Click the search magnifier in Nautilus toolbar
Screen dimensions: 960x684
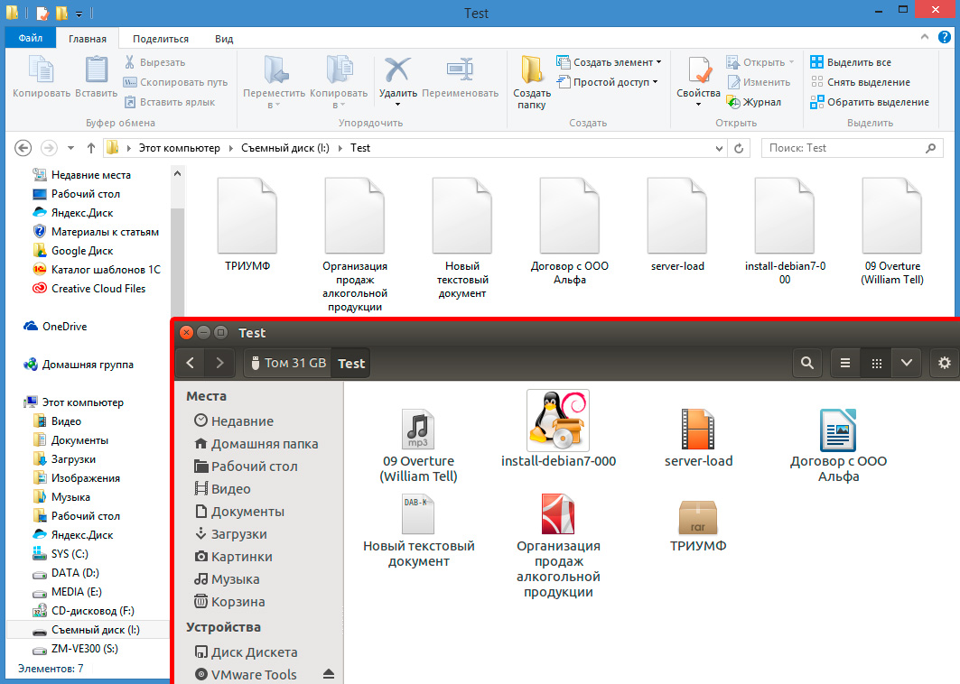[806, 363]
